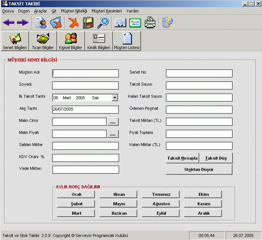Click the floppy disk save icon
The height and width of the screenshot is (240, 262).
(x=88, y=23)
